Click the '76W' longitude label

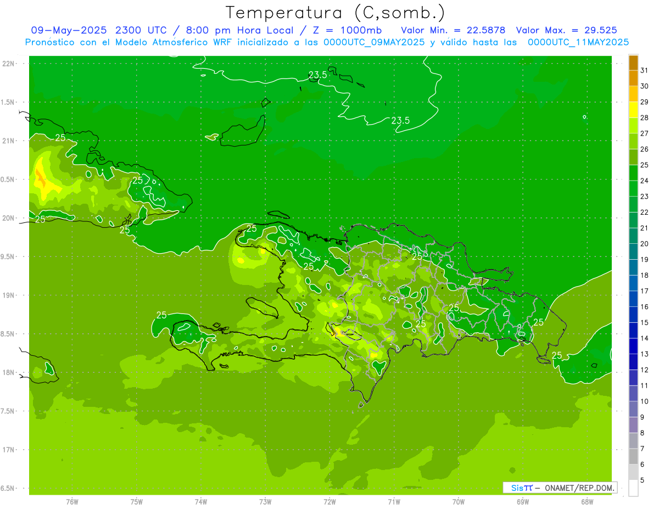click(x=72, y=502)
